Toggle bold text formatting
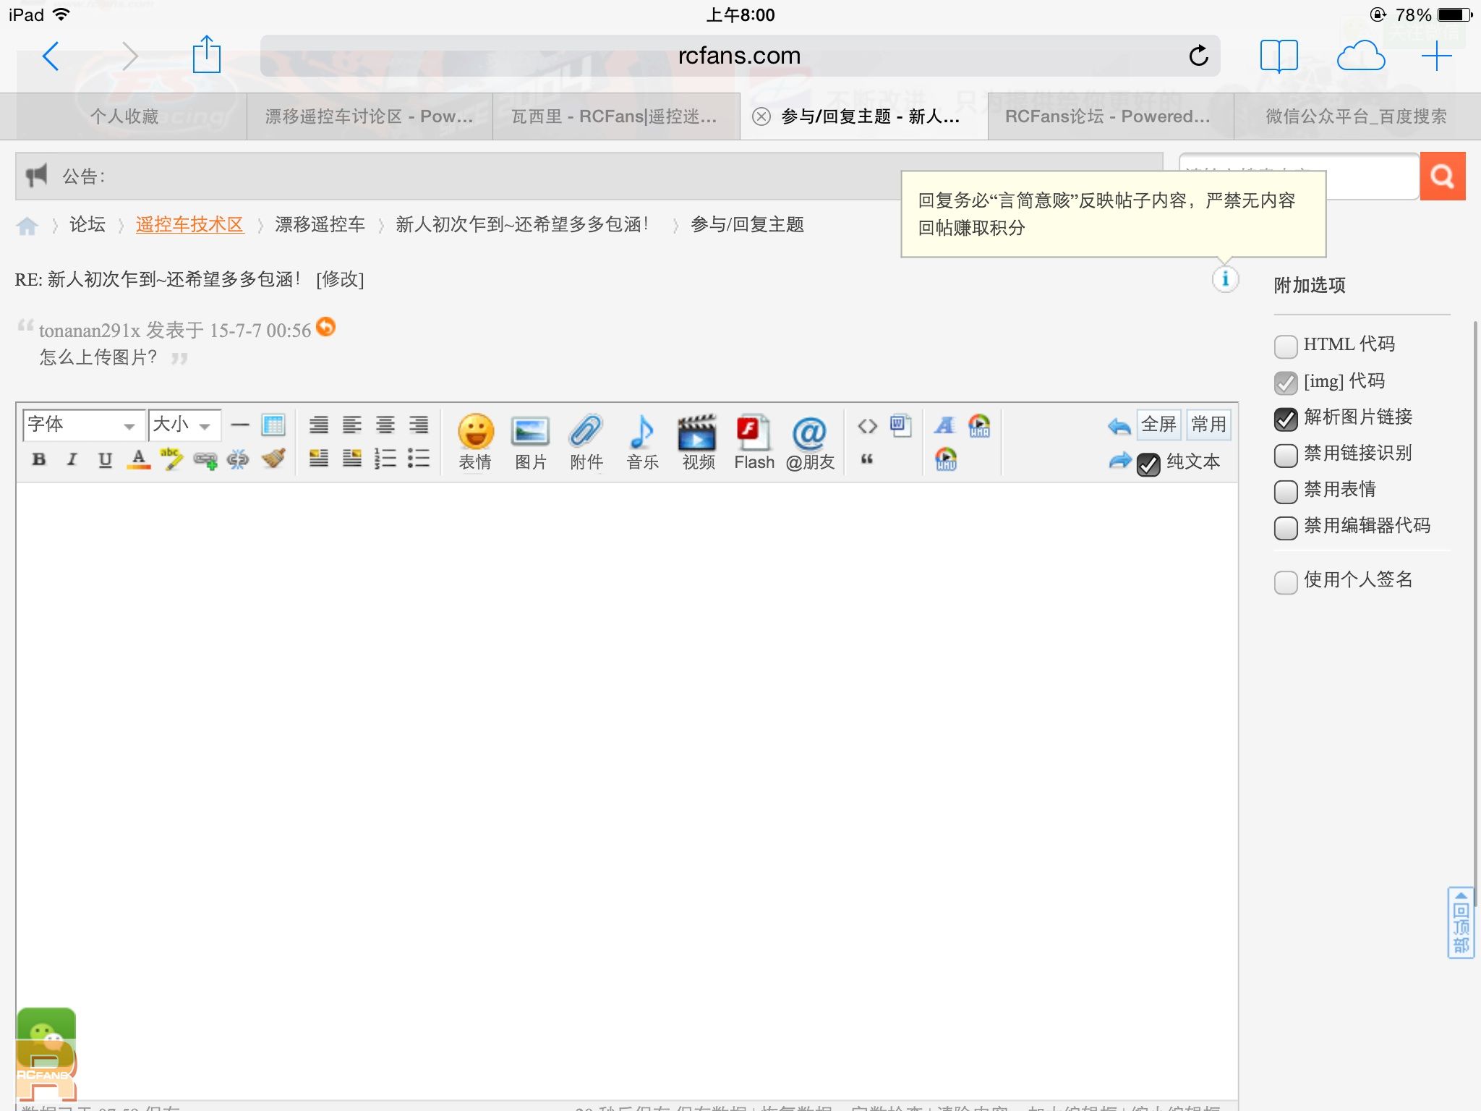This screenshot has width=1481, height=1111. [x=39, y=459]
